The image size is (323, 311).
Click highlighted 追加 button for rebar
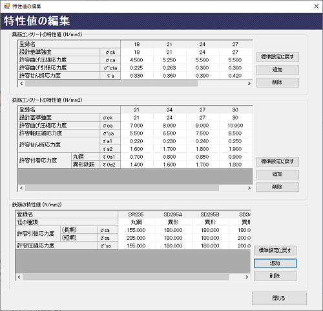pyautogui.click(x=275, y=263)
